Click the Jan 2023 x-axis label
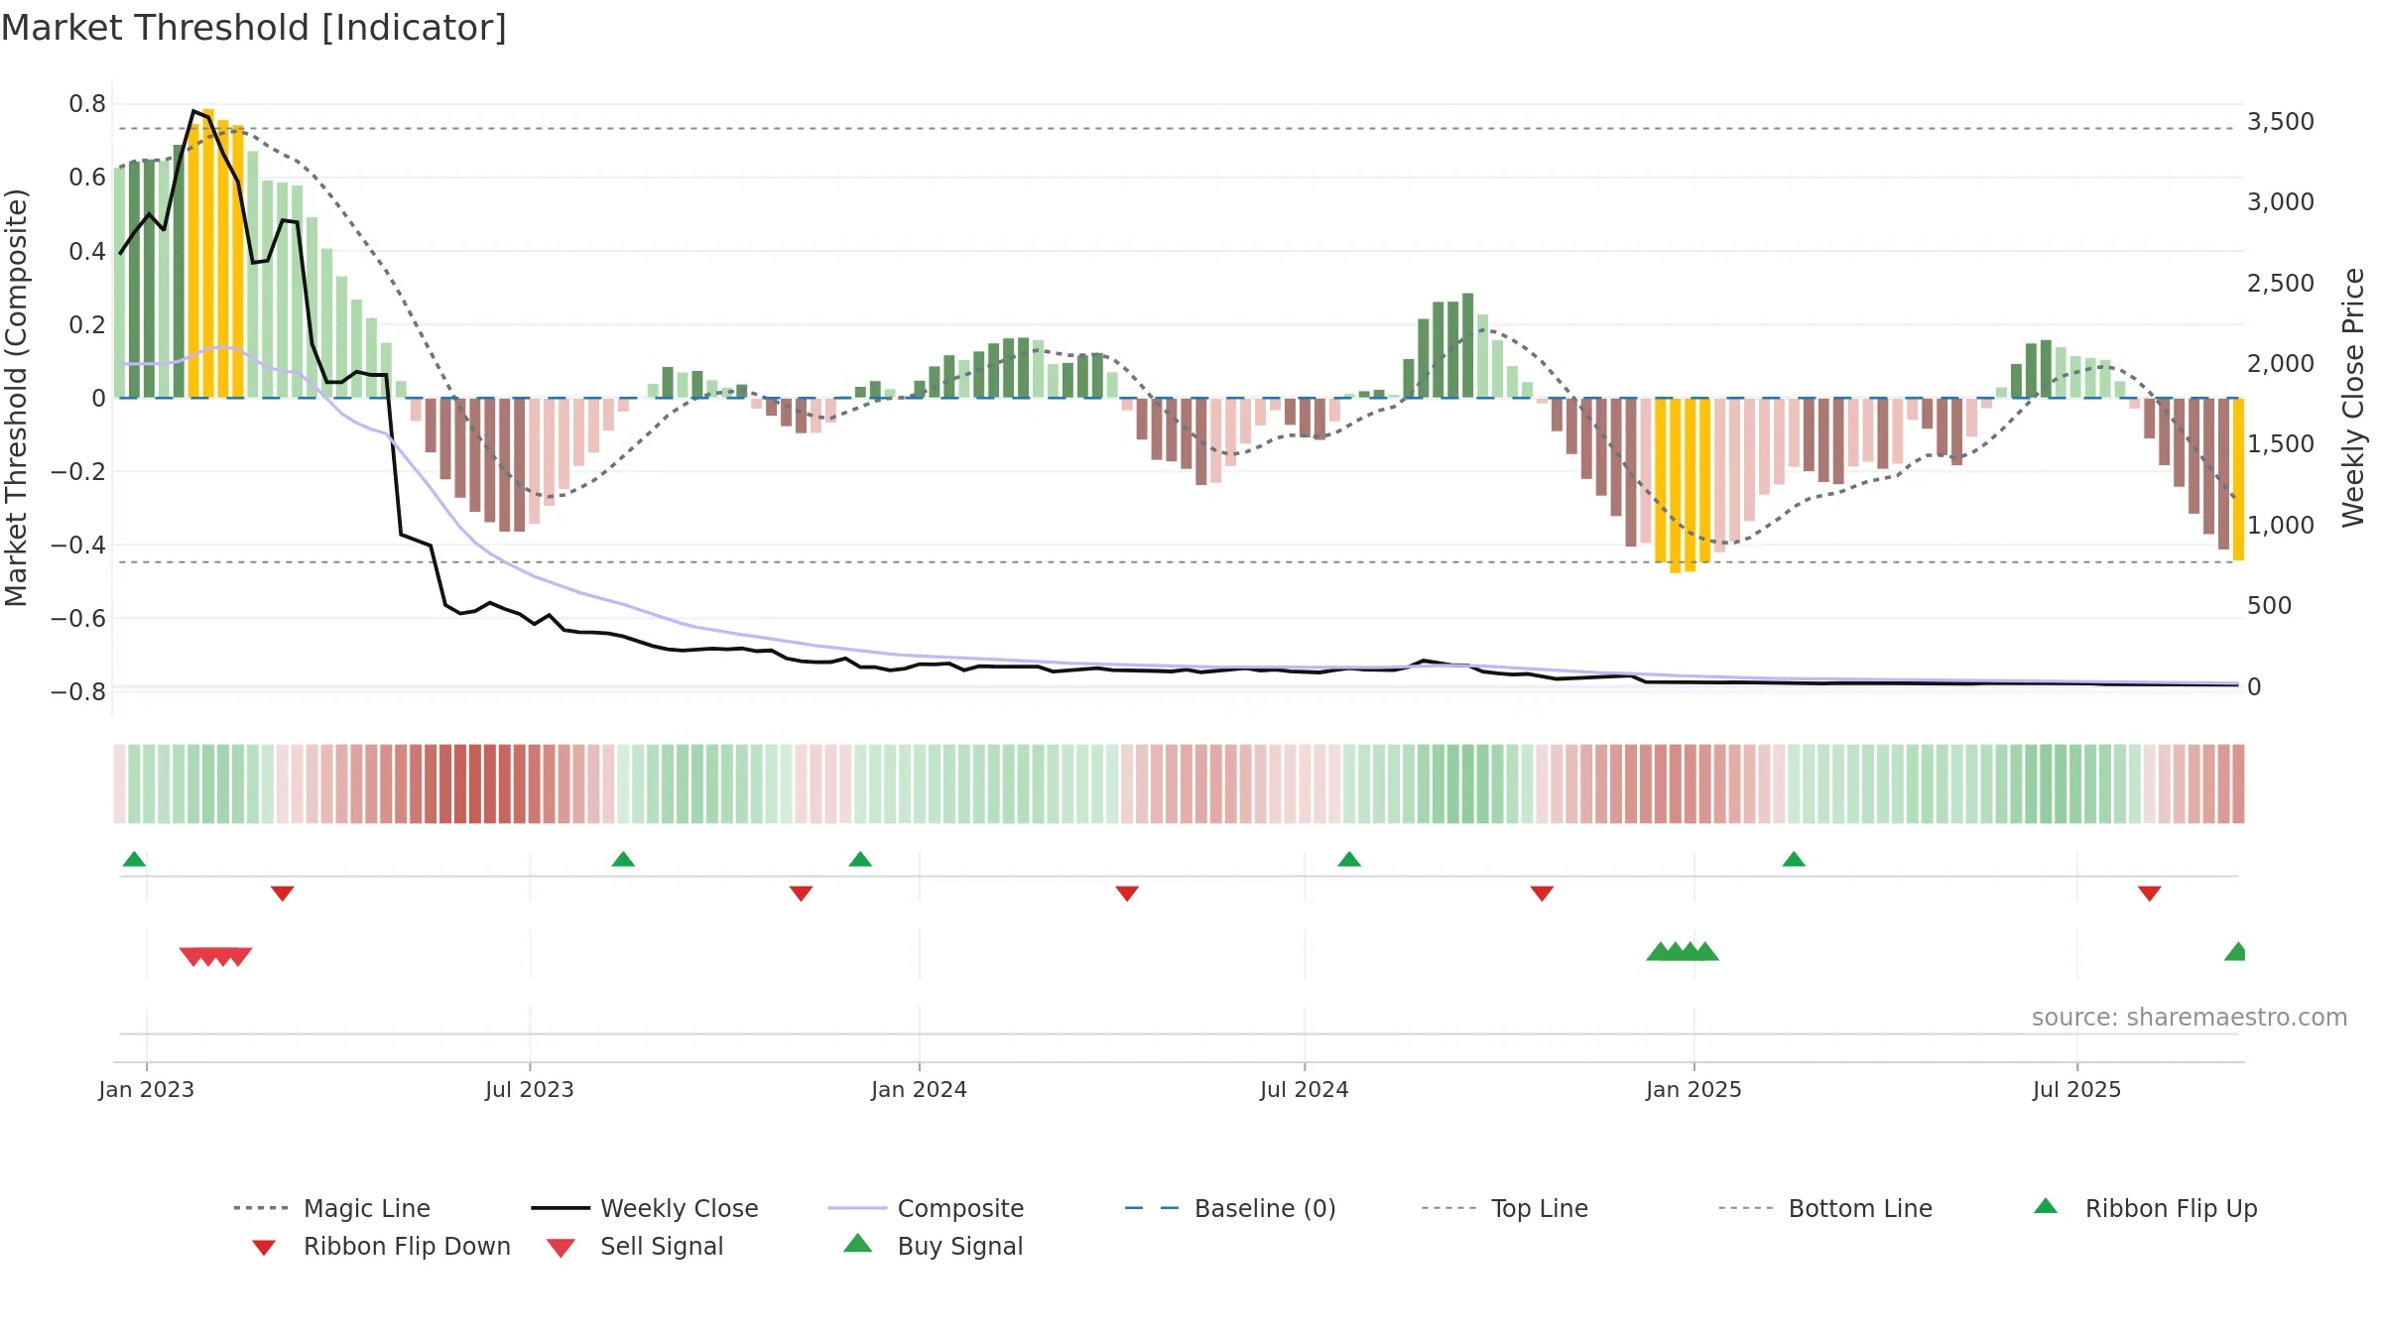 tap(146, 1089)
